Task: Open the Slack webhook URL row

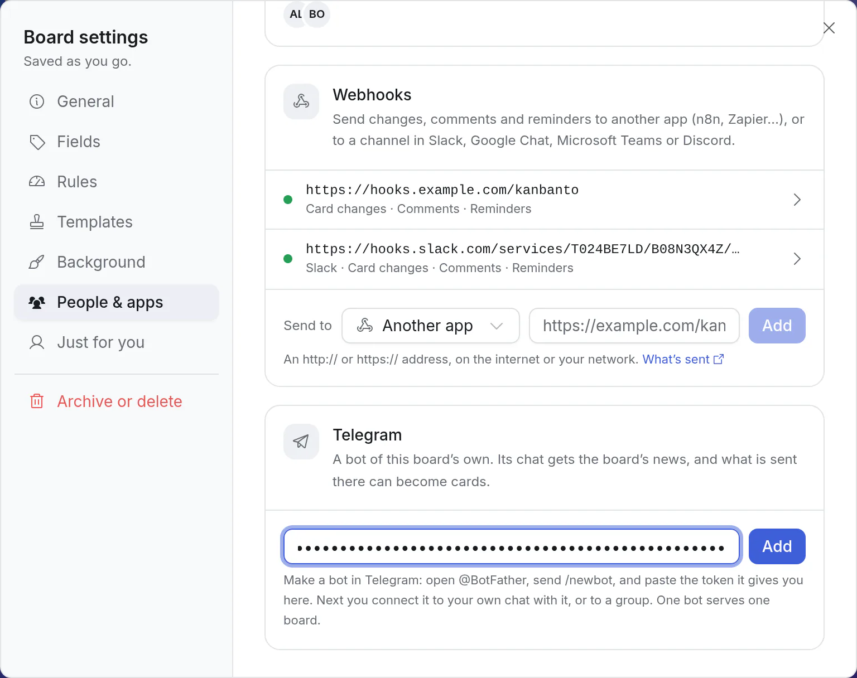Action: (x=545, y=259)
